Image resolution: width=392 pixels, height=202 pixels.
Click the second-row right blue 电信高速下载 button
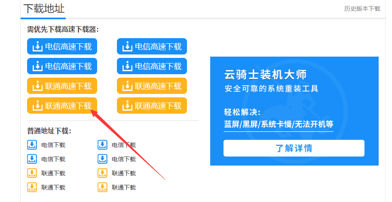[152, 66]
